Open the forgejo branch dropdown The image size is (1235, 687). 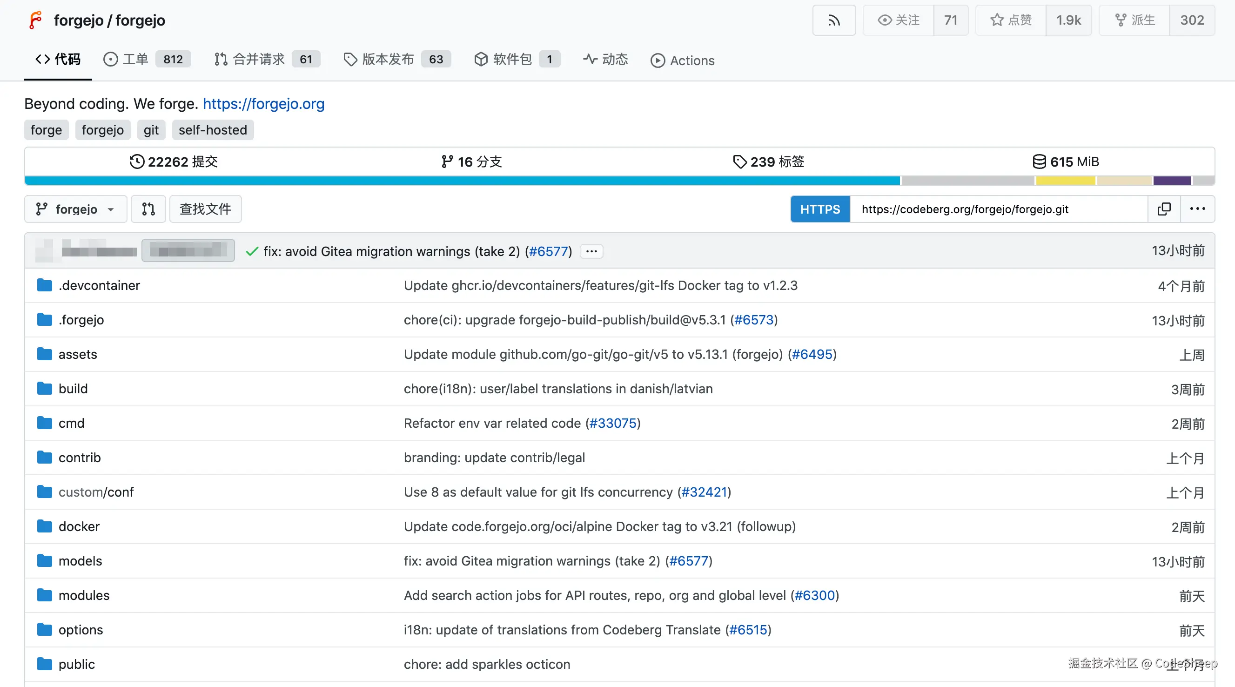click(x=75, y=209)
